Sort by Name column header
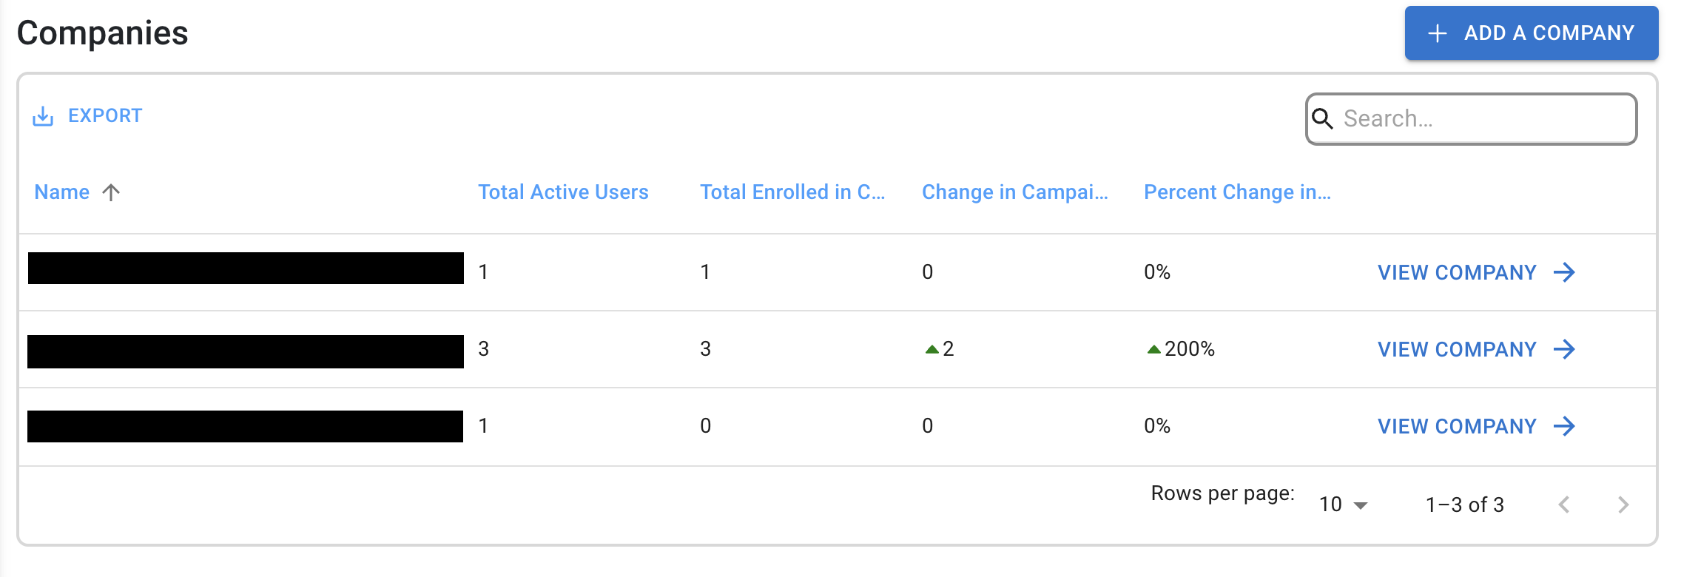The width and height of the screenshot is (1681, 577). [x=62, y=192]
